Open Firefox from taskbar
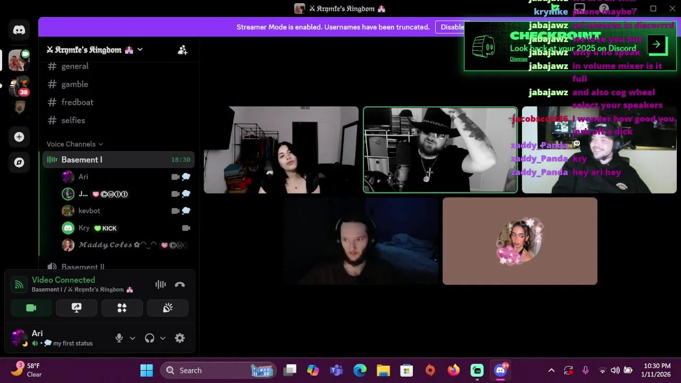The image size is (681, 383). click(x=453, y=370)
